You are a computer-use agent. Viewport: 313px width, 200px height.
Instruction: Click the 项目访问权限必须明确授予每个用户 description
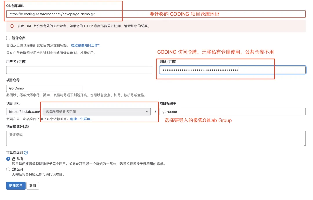(89, 164)
